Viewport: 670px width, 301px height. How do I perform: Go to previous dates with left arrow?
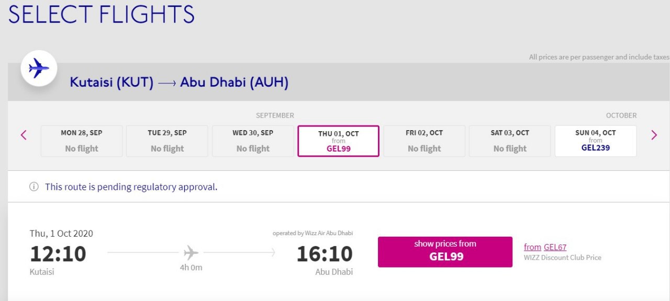click(x=24, y=135)
